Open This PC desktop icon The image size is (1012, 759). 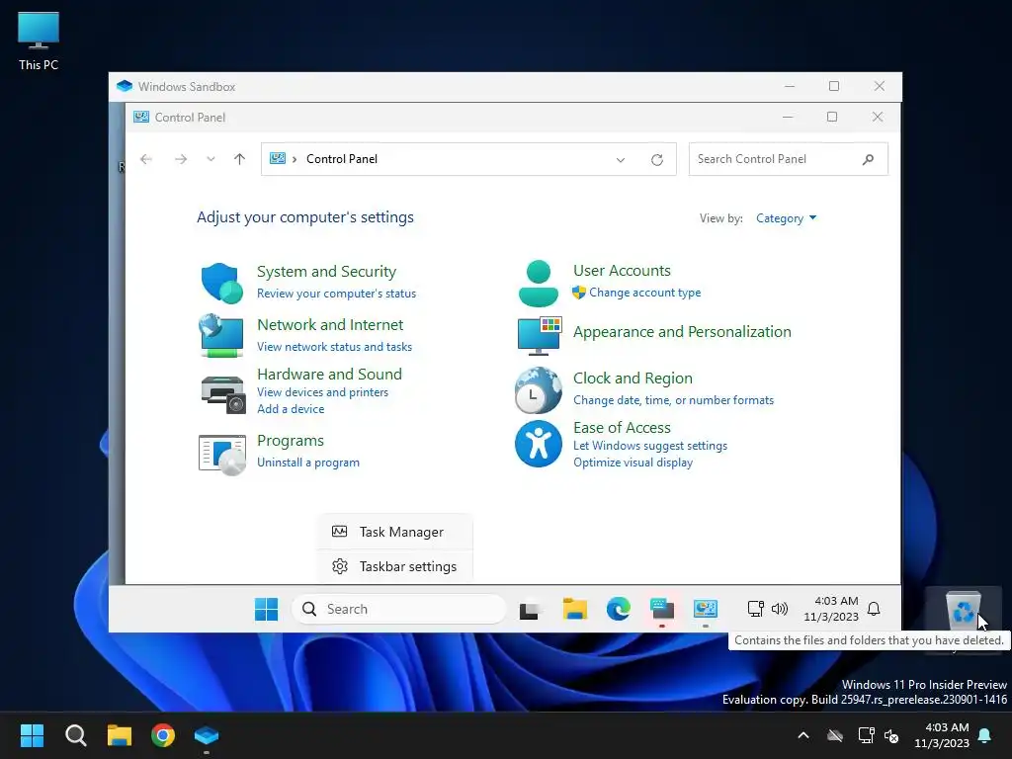(39, 41)
